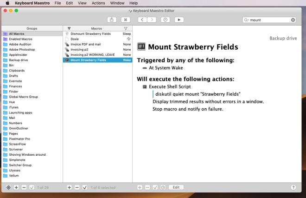Select the Adobe Audition group
306x198 pixels.
click(32, 45)
